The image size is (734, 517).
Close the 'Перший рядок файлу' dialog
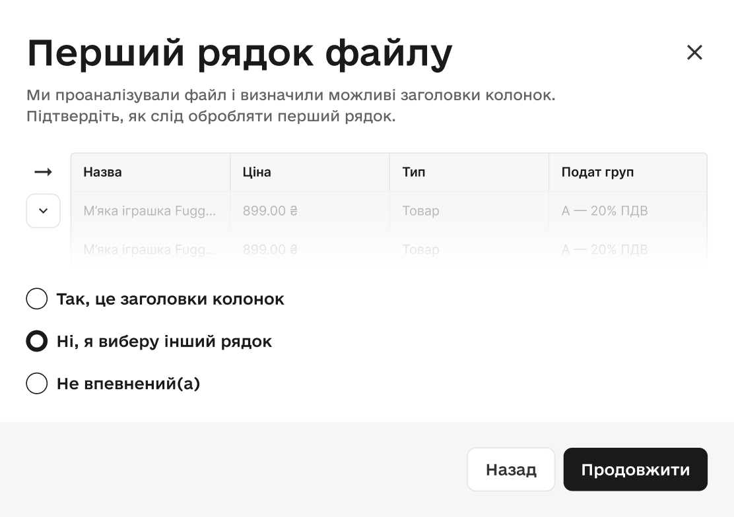click(694, 52)
